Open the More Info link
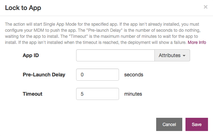Screen dimensions: 213x136 (x=197, y=42)
